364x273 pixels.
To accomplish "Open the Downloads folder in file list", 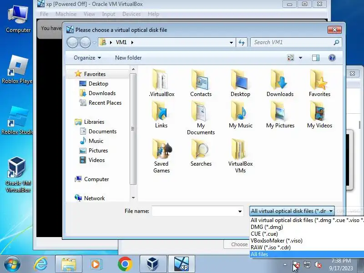I will [280, 83].
